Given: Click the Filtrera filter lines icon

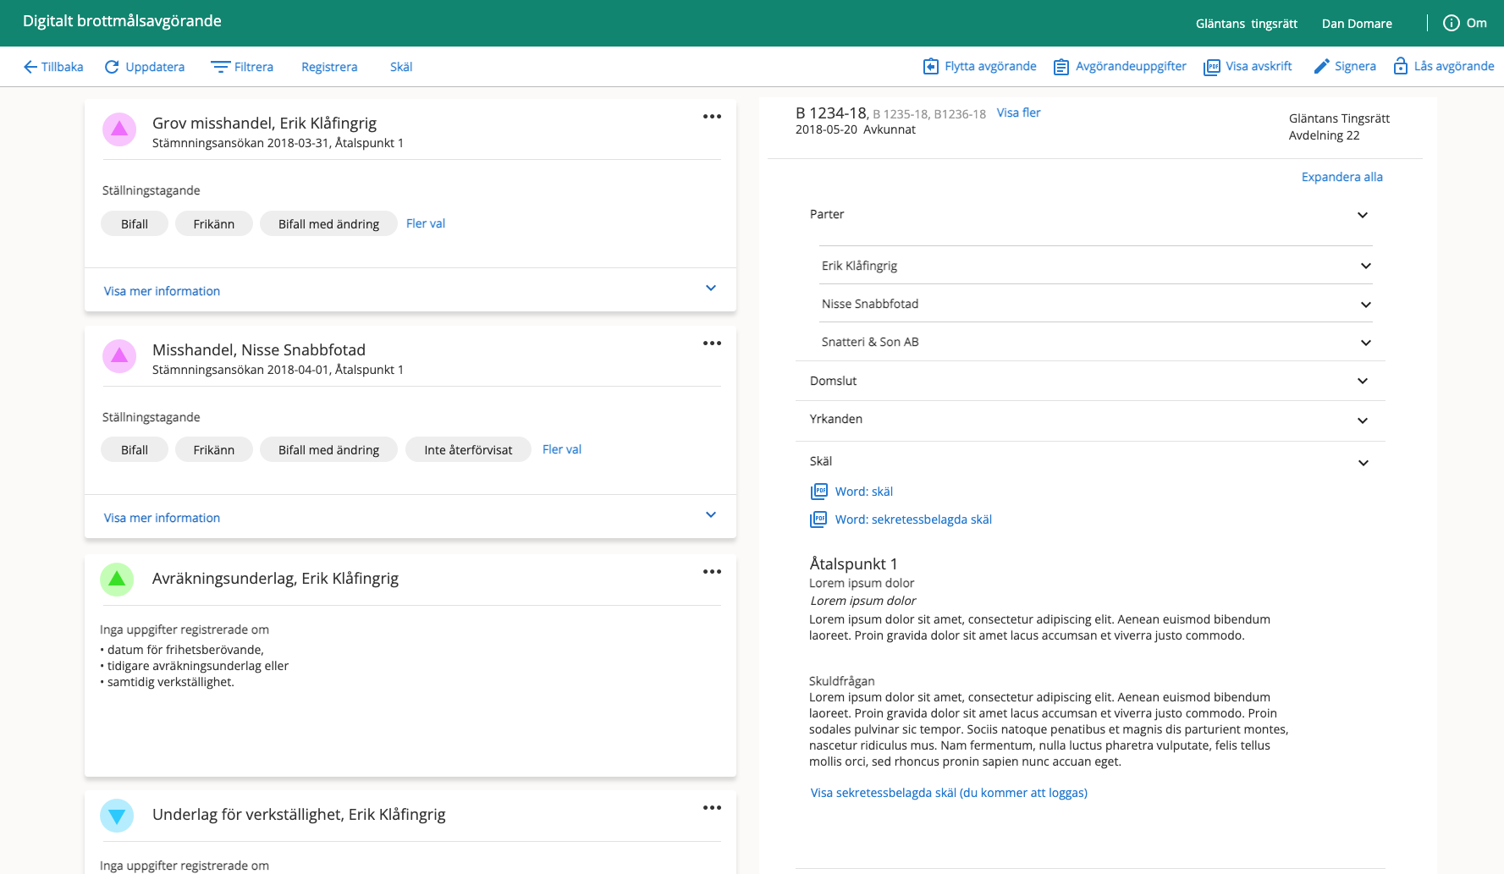Looking at the screenshot, I should pyautogui.click(x=220, y=67).
